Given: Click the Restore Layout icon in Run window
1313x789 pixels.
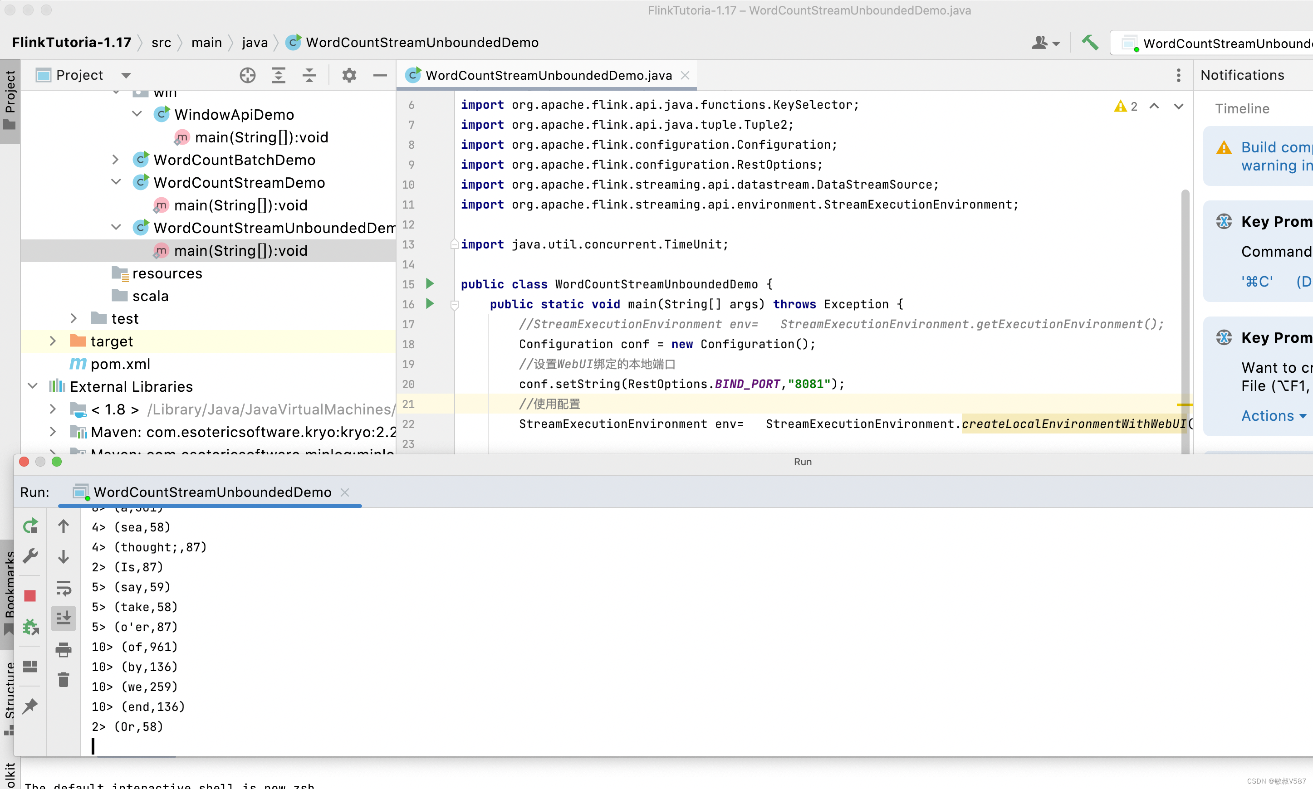Looking at the screenshot, I should pyautogui.click(x=30, y=666).
